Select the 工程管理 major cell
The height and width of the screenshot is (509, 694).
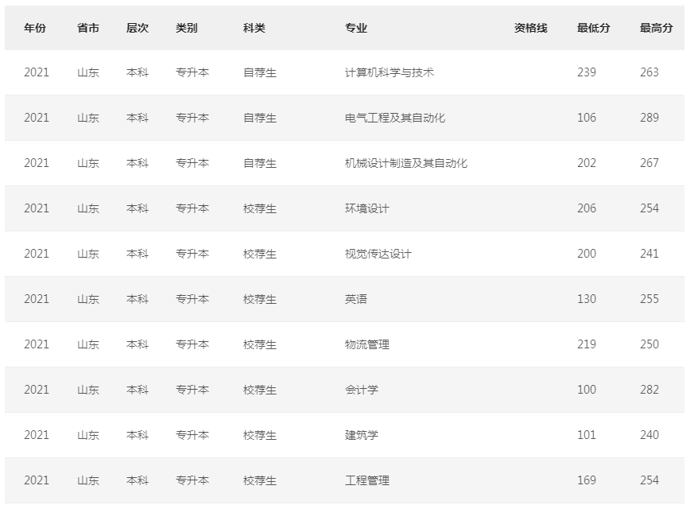[x=367, y=480]
